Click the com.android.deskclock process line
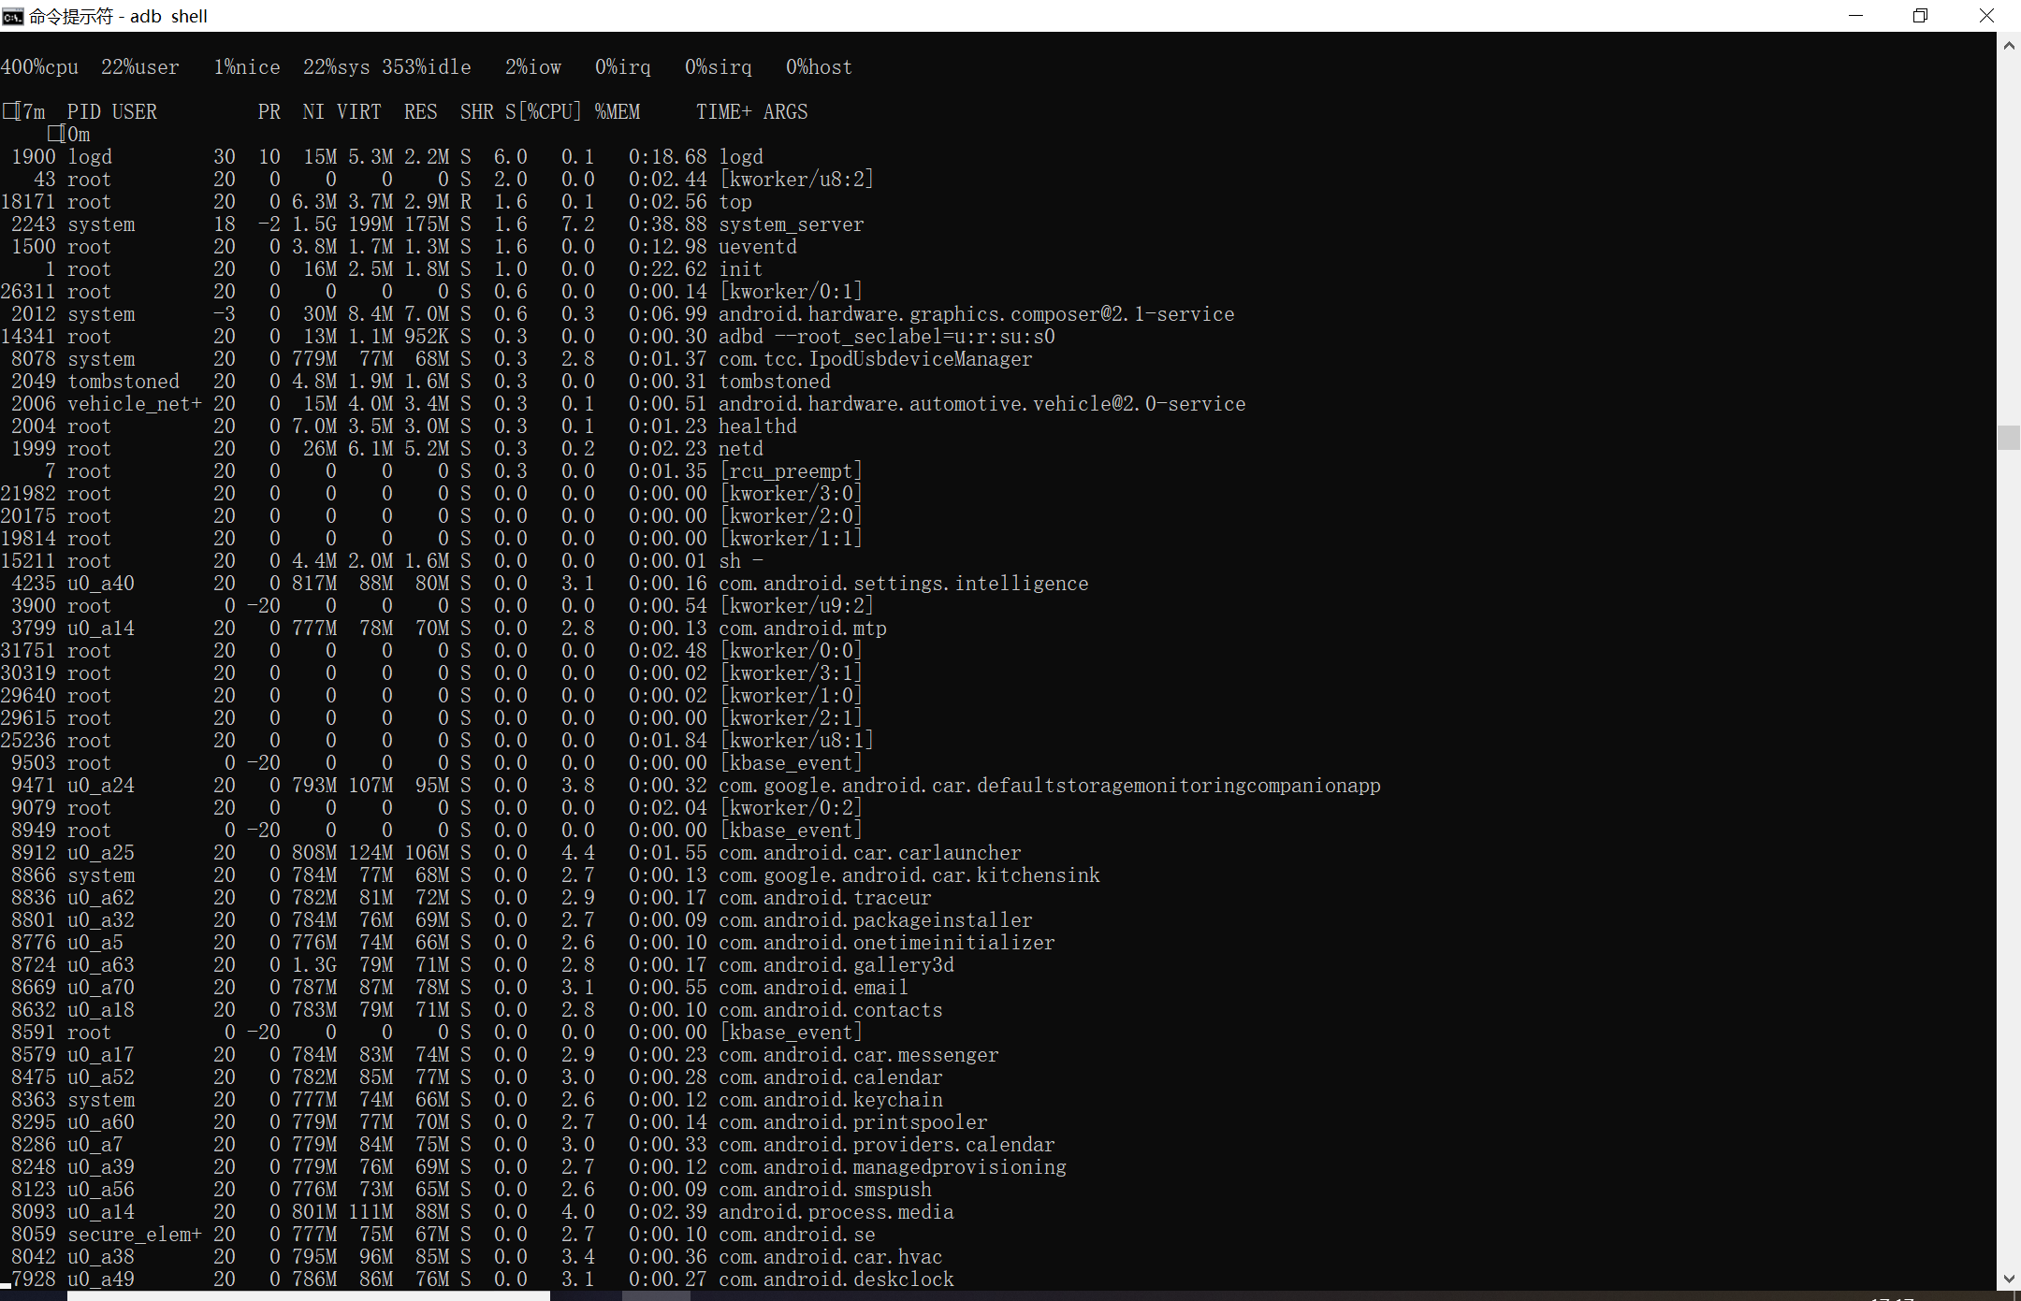This screenshot has width=2021, height=1301. (x=836, y=1279)
